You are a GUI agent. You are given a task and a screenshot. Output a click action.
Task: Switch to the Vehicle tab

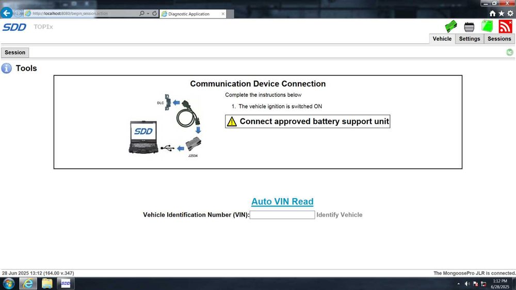pyautogui.click(x=442, y=39)
